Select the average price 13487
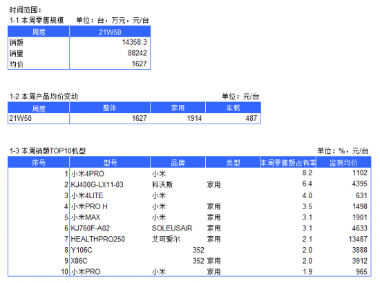380x283 pixels. (x=358, y=240)
